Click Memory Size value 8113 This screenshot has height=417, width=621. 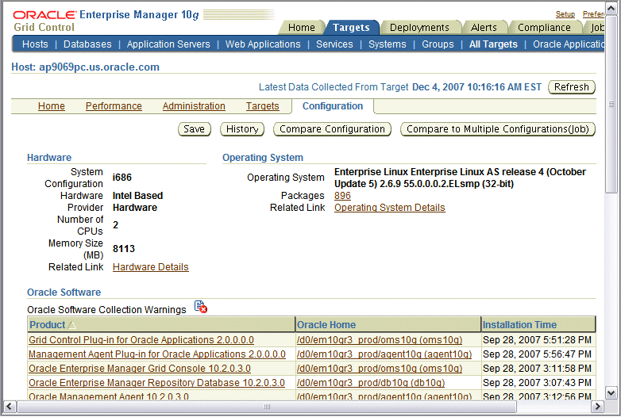point(124,249)
